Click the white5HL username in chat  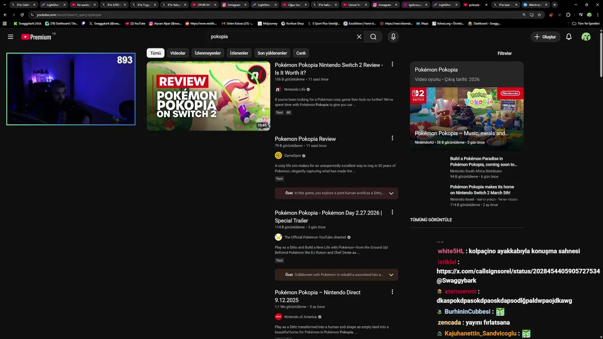pos(451,251)
